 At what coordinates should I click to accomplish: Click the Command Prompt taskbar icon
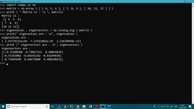103,106
